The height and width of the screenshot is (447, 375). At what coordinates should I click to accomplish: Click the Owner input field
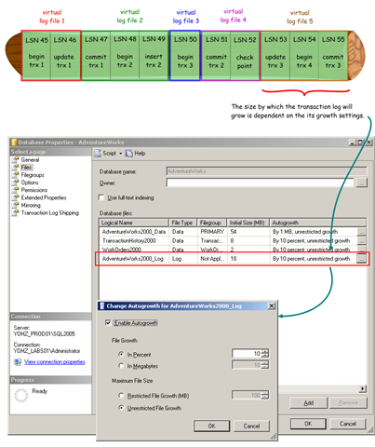260,183
